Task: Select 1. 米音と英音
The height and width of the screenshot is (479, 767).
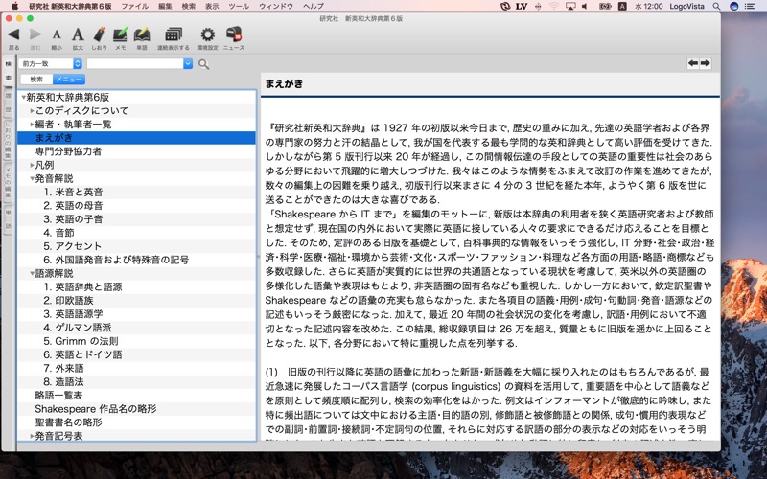Action: (136, 193)
